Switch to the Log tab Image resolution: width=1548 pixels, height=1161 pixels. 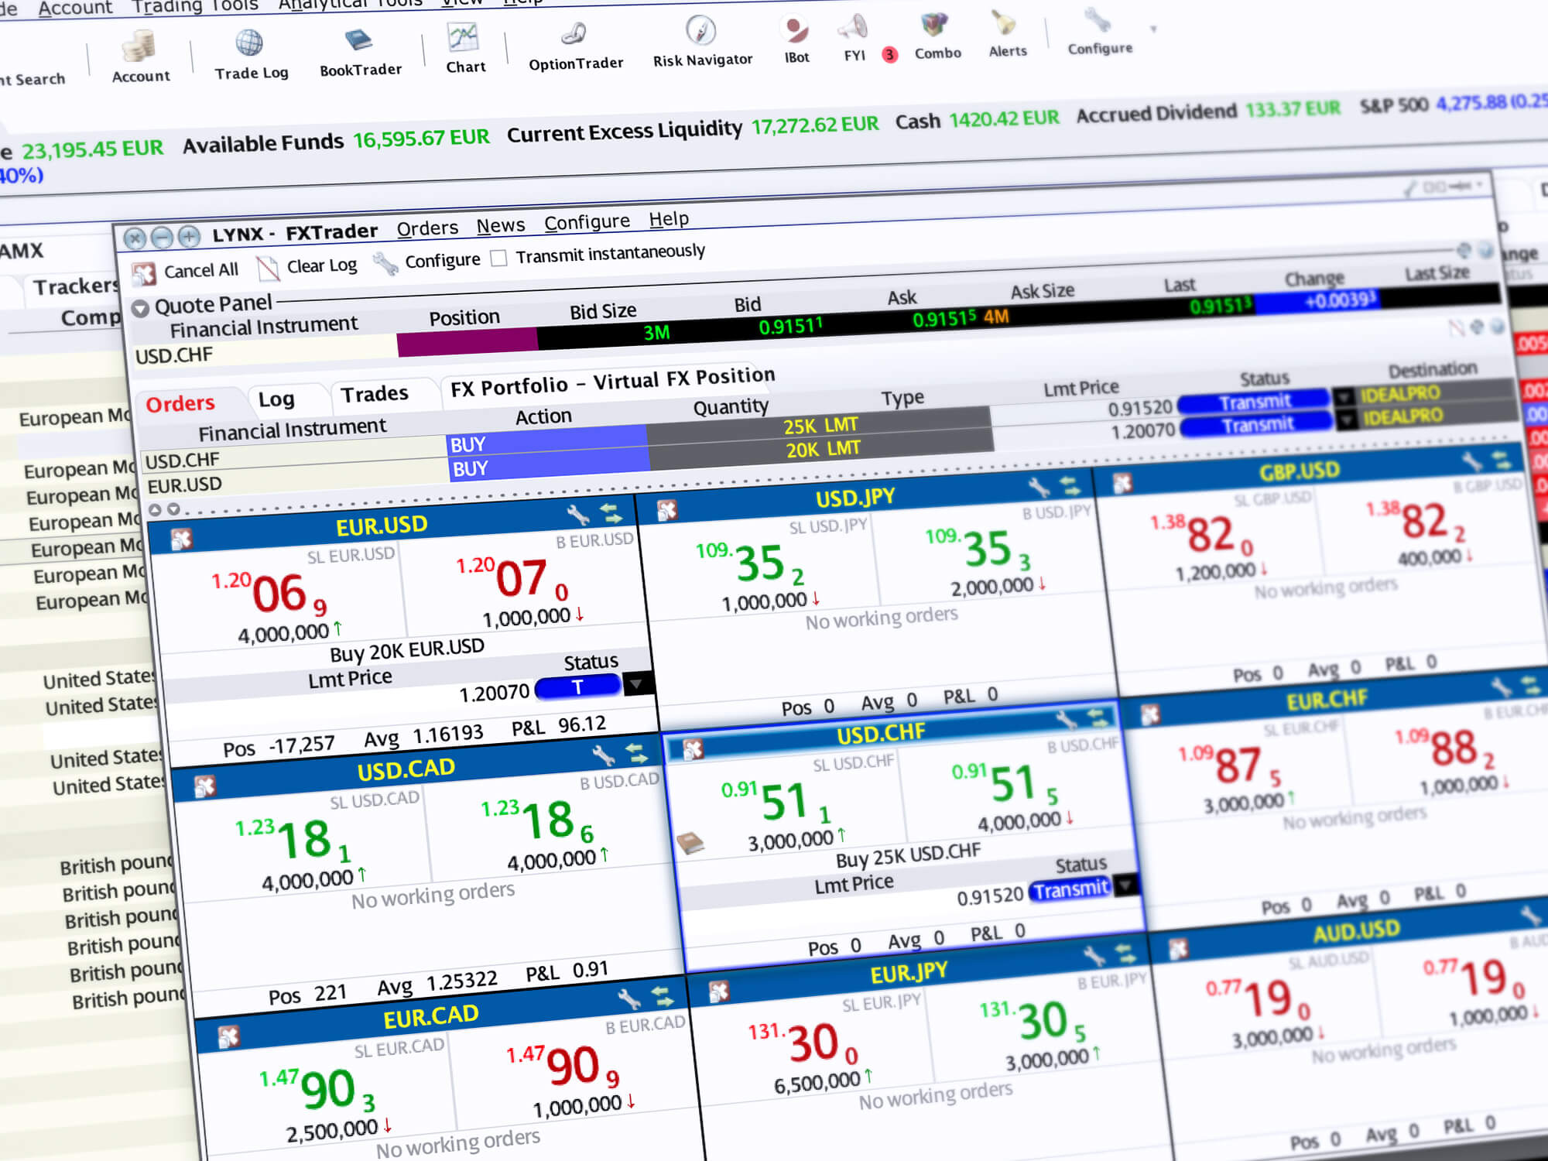pos(276,399)
